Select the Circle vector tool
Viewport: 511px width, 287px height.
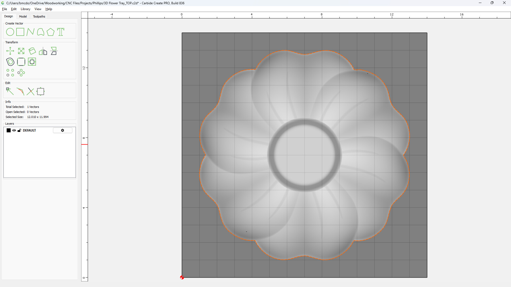(x=10, y=32)
